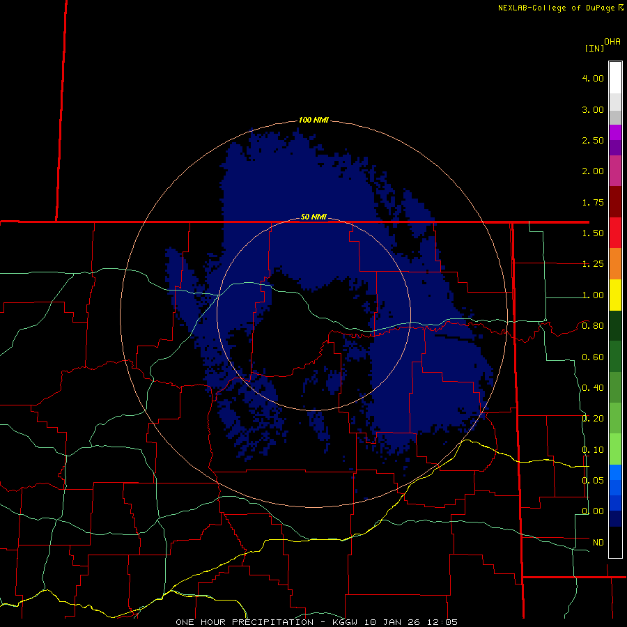Click the 2.50 legend value
Image resolution: width=627 pixels, height=627 pixels.
point(593,140)
